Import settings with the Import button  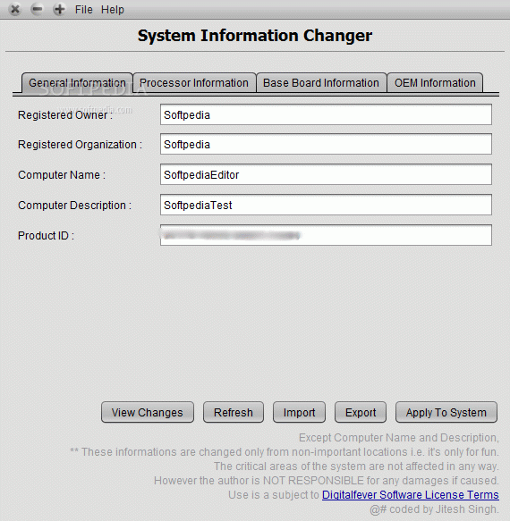pyautogui.click(x=299, y=412)
